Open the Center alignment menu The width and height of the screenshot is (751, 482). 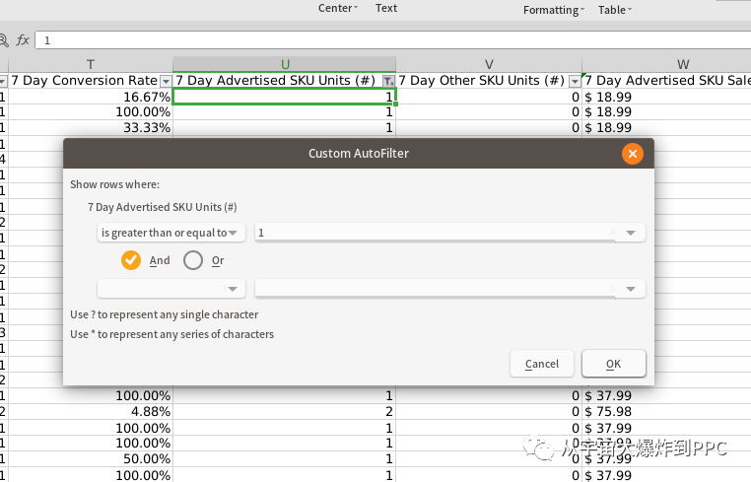338,8
